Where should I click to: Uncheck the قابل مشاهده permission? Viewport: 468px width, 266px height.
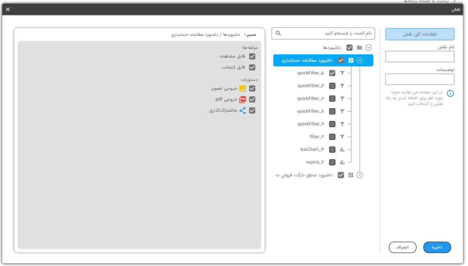click(x=252, y=56)
